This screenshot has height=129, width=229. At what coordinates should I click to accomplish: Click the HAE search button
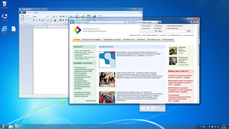point(189,31)
